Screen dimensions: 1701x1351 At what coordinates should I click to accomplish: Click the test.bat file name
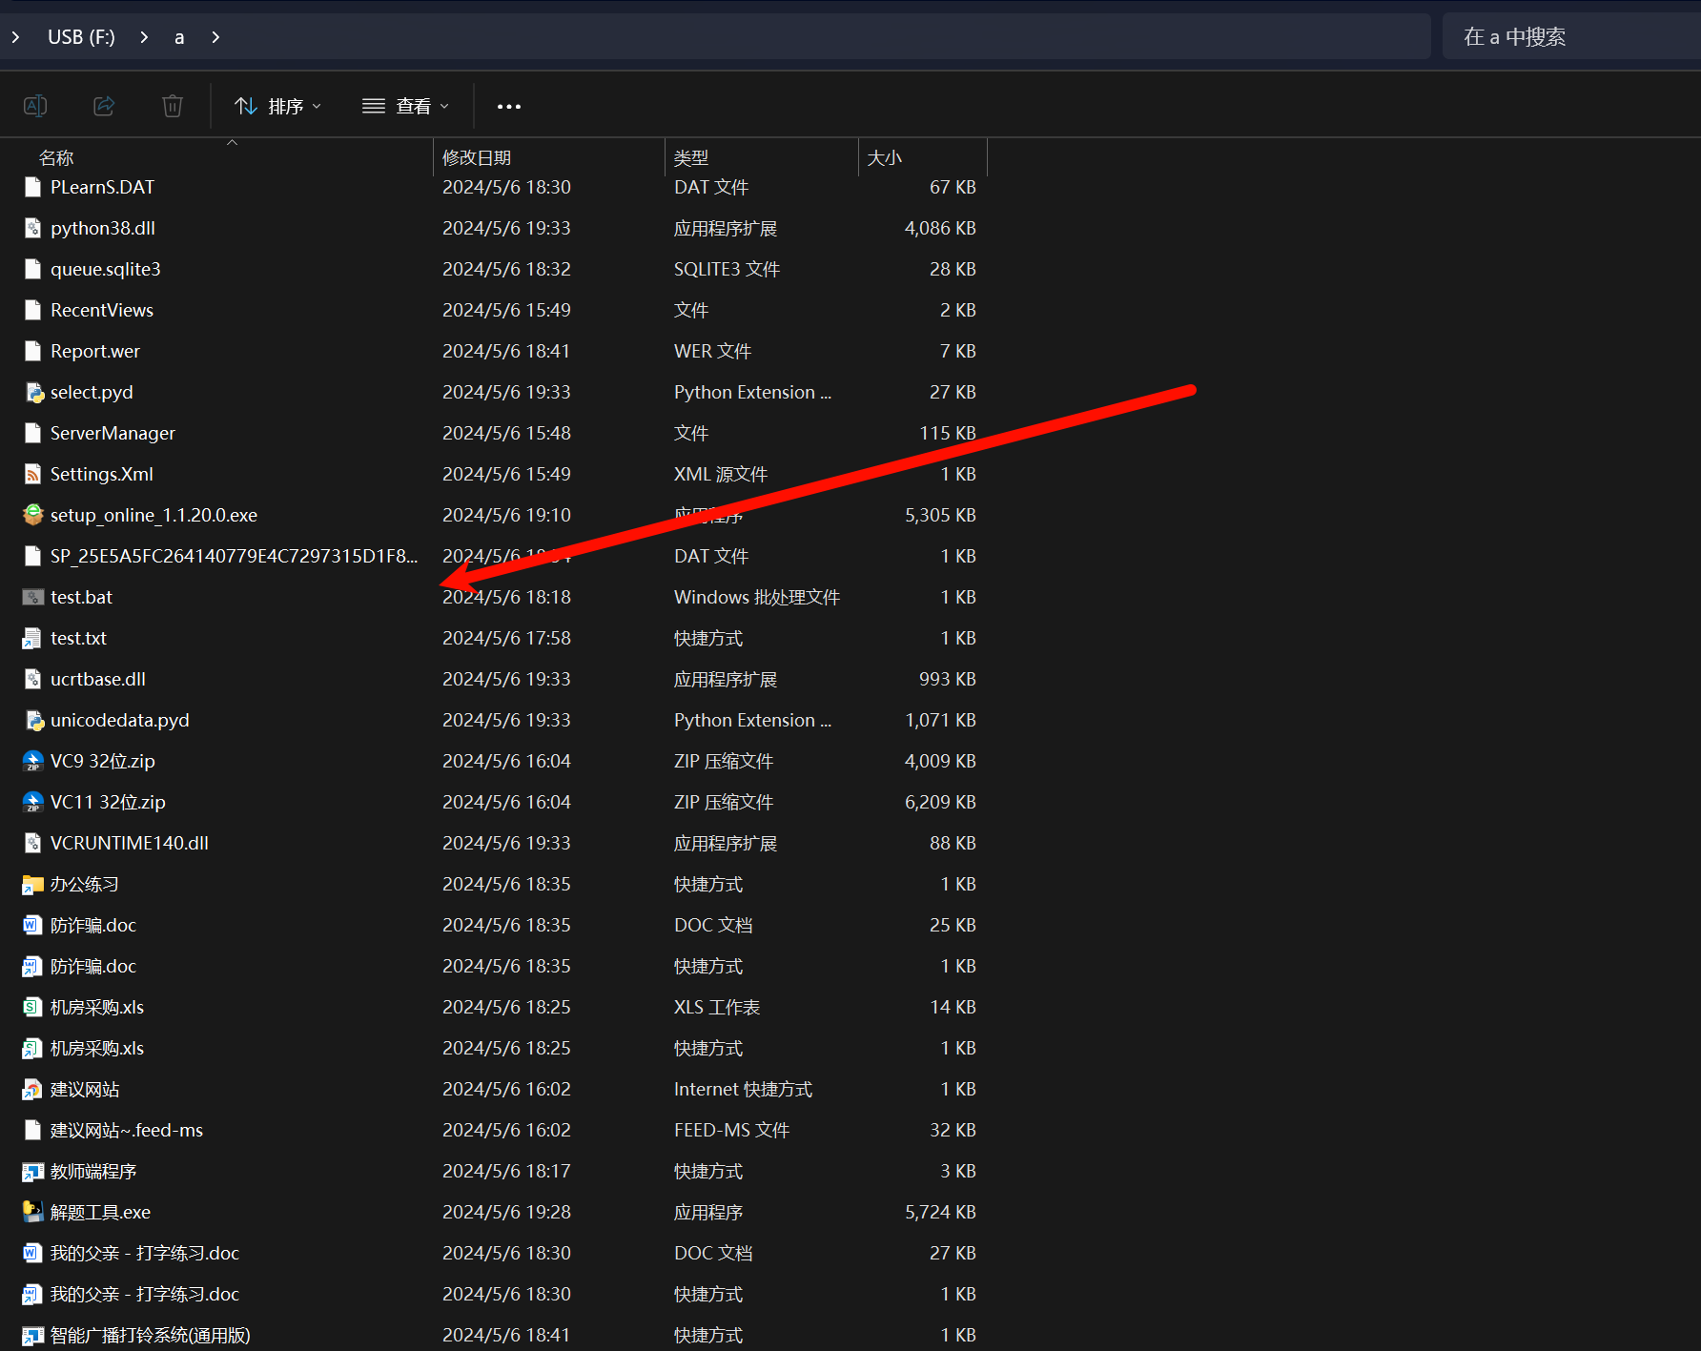[82, 597]
